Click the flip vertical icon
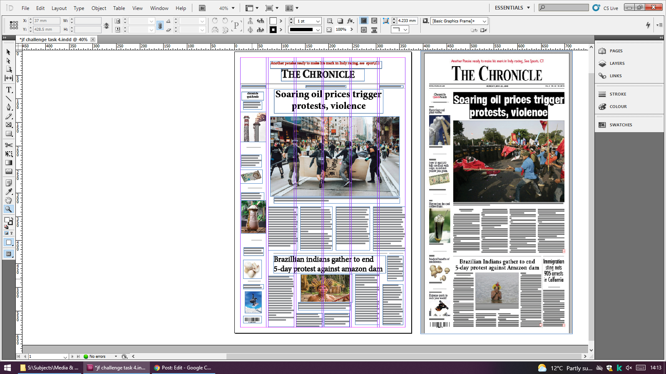The height and width of the screenshot is (374, 666). point(225,30)
